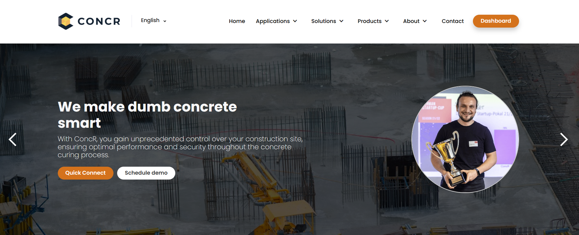The image size is (579, 235).
Task: Click the orange Dashboard button
Action: pyautogui.click(x=496, y=21)
